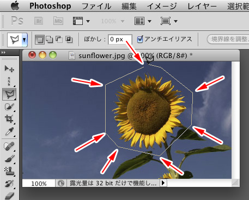The image size is (249, 200).
Task: Select Intersect with Selection mode
Action: (69, 39)
